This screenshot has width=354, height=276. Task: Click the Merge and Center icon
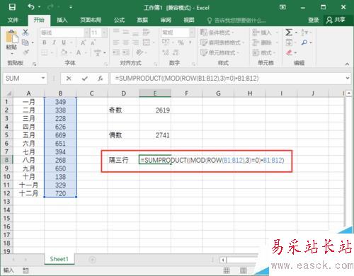tap(147, 42)
